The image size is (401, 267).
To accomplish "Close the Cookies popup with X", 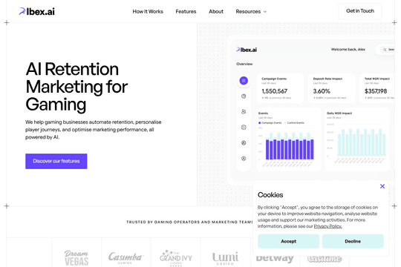I will 382,186.
